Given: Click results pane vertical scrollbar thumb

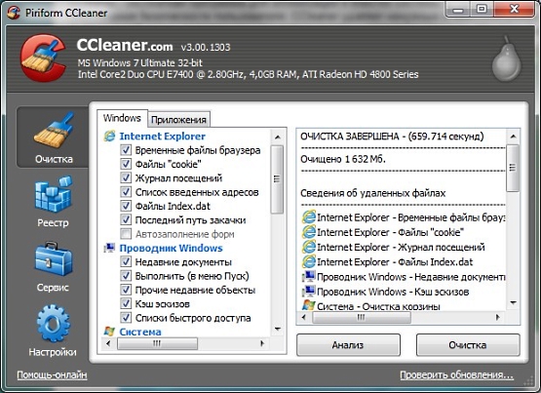Looking at the screenshot, I should pyautogui.click(x=513, y=168).
